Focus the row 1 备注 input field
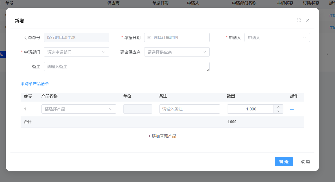Screen dimensions: 335x182 click(189, 109)
